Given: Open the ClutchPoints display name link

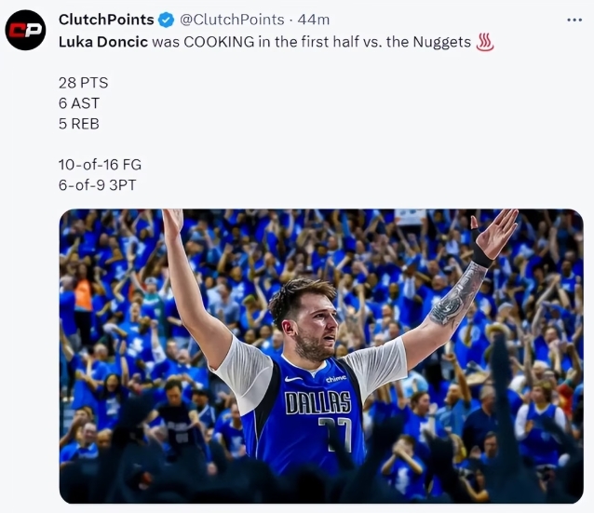Looking at the screenshot, I should point(106,20).
